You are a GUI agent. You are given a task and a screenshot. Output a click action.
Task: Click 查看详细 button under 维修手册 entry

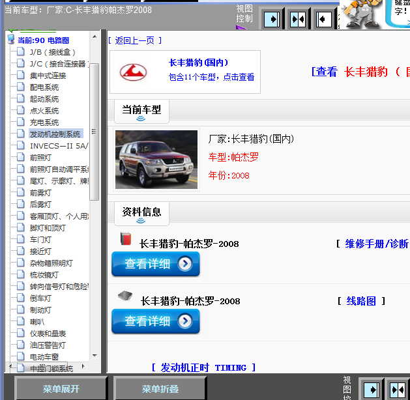tap(156, 264)
